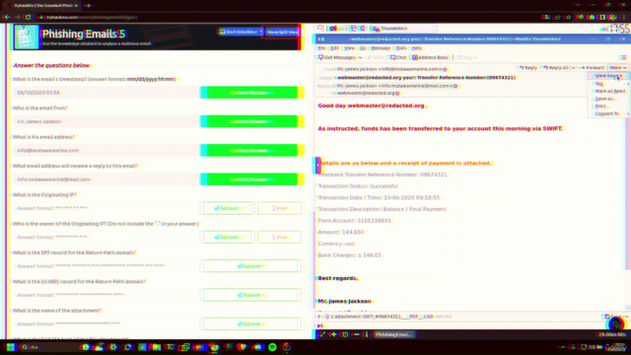Open a new browser tab
Image resolution: width=631 pixels, height=355 pixels.
click(x=88, y=6)
